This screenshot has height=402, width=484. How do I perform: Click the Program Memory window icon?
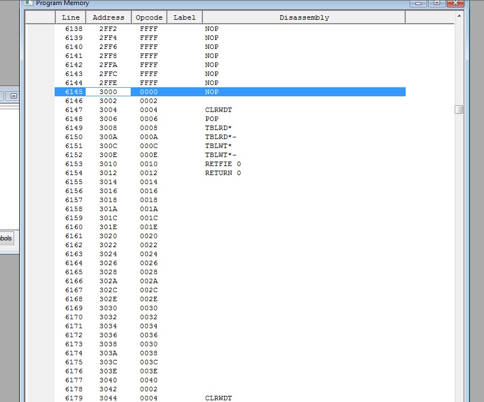[x=29, y=3]
